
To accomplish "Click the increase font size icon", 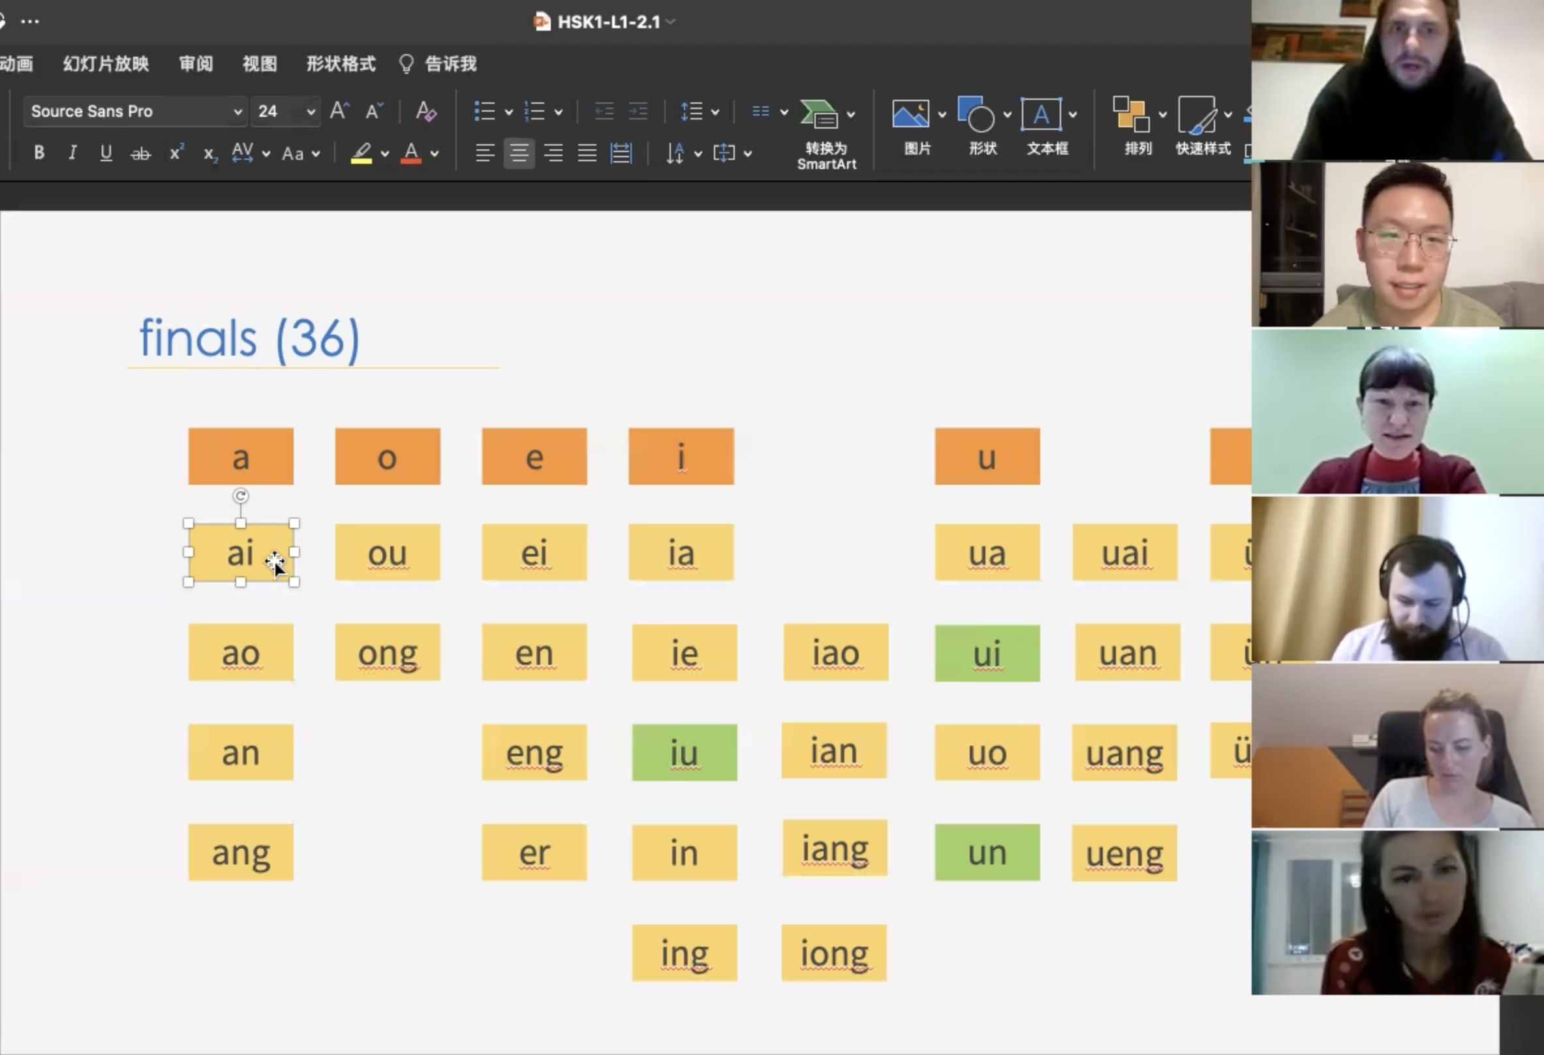I will (339, 111).
